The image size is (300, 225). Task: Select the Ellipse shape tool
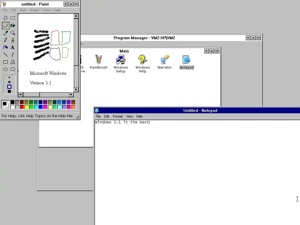pyautogui.click(x=6, y=69)
